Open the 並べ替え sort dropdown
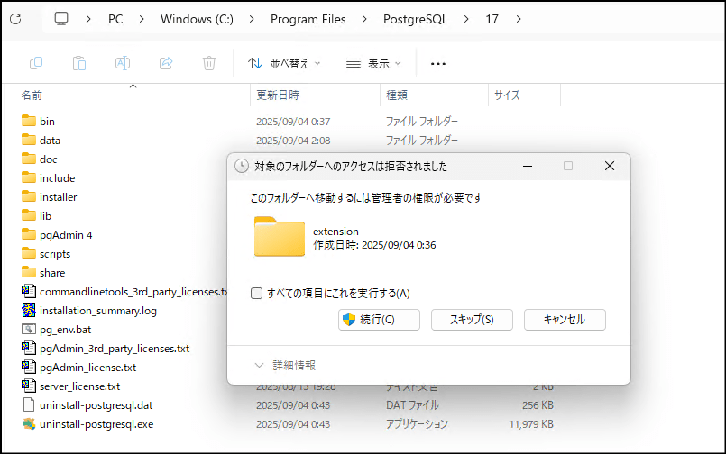 [284, 63]
